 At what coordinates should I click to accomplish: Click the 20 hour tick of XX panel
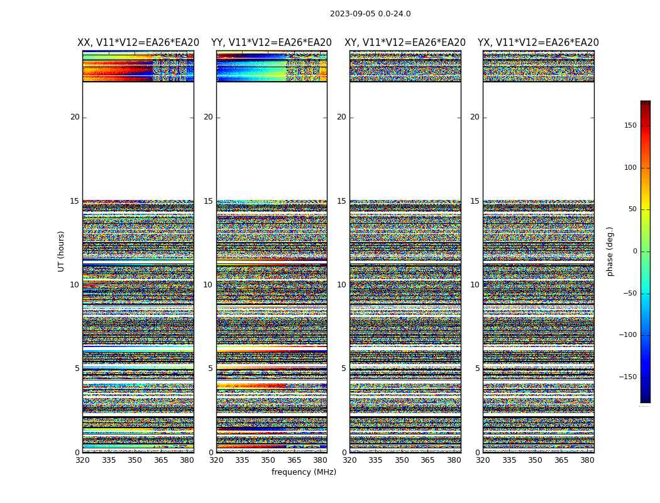75,117
